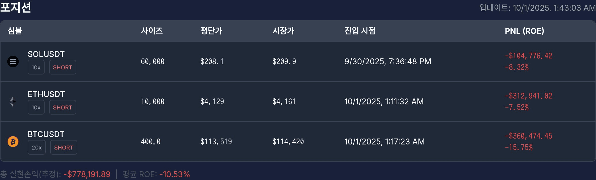Click the 10x leverage badge for SOLUSDT

click(x=36, y=67)
